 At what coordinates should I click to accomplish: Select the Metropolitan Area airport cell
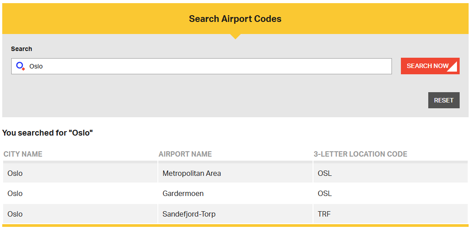[x=235, y=173]
